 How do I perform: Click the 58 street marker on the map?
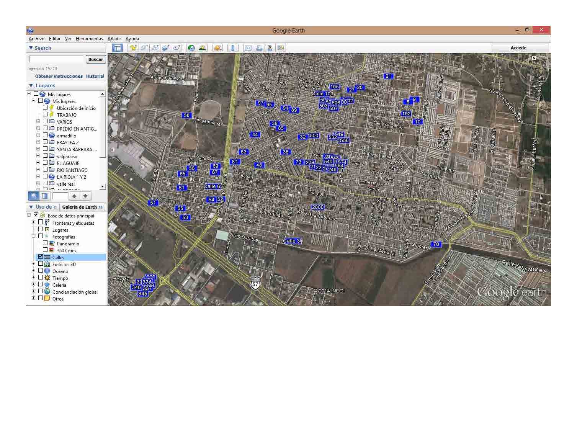[x=186, y=115]
